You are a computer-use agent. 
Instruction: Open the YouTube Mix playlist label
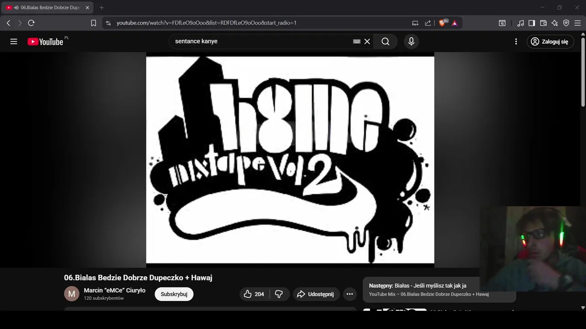(x=429, y=294)
